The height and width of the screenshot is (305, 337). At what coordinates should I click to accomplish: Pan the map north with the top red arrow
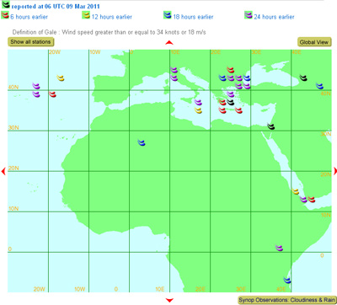coord(169,43)
